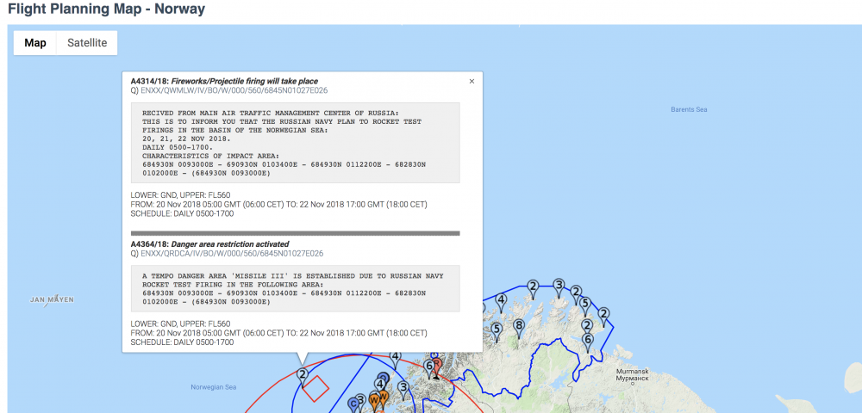This screenshot has width=862, height=413.
Task: Select the Map view button
Action: (35, 43)
